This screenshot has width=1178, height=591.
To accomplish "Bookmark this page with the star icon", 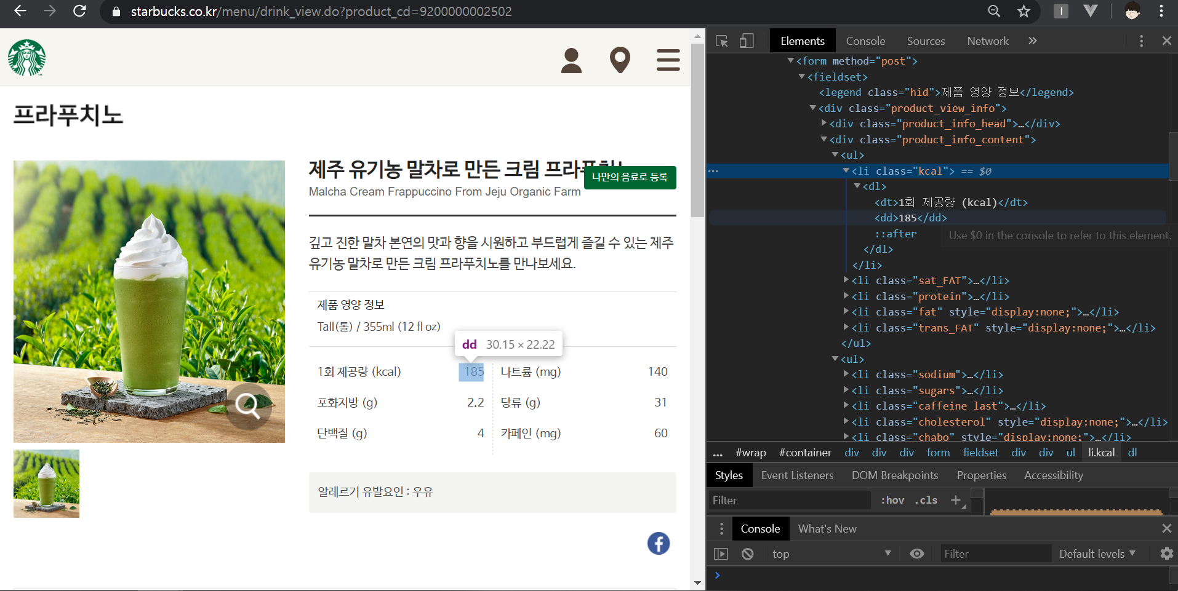I will click(1024, 11).
